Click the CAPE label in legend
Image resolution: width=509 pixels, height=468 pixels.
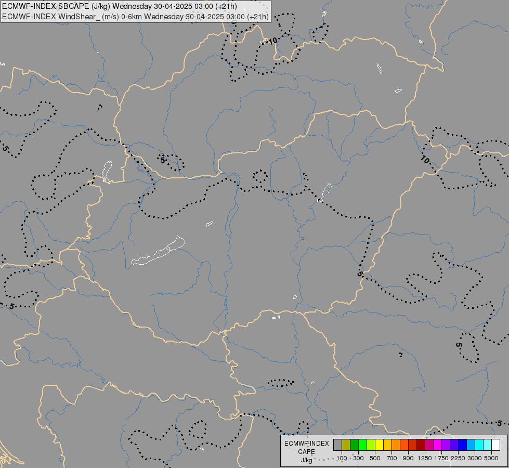(306, 452)
